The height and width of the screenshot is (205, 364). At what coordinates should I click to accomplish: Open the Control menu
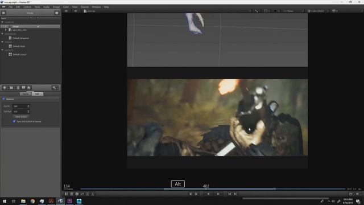point(27,7)
